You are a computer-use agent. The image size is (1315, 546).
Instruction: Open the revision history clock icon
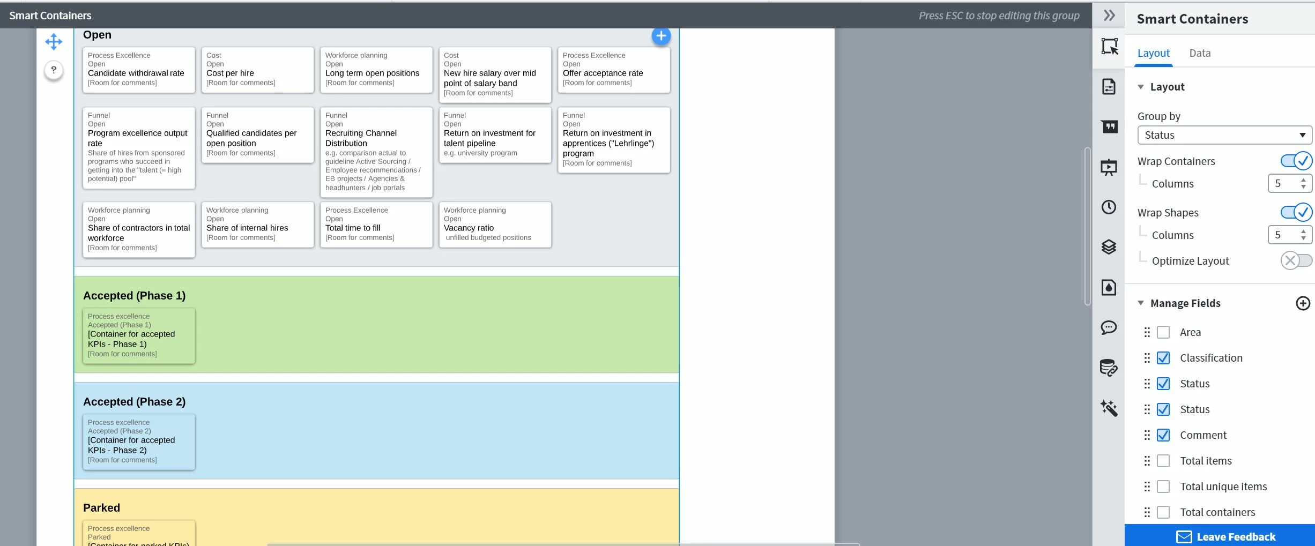(1109, 207)
